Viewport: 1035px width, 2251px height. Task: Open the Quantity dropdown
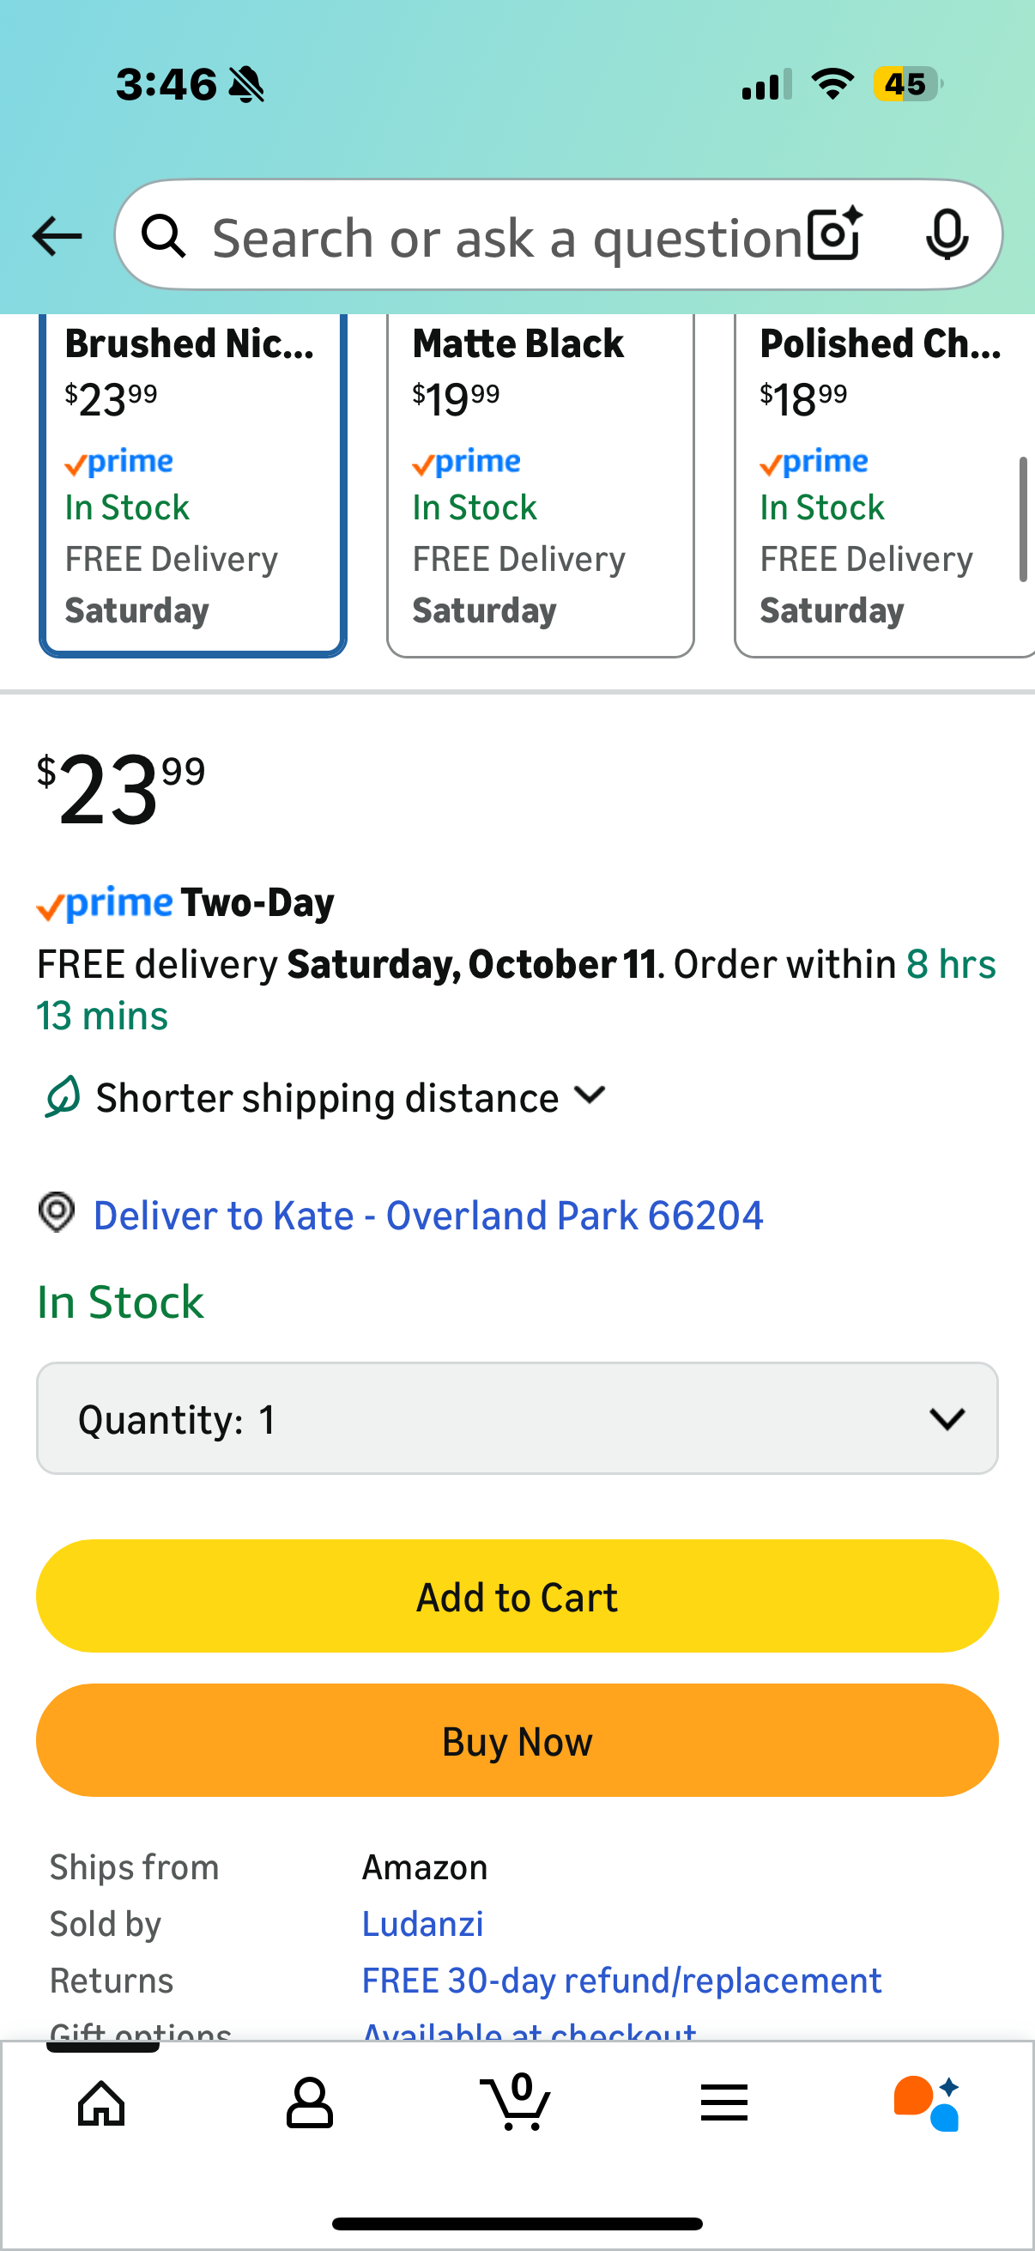pos(517,1418)
